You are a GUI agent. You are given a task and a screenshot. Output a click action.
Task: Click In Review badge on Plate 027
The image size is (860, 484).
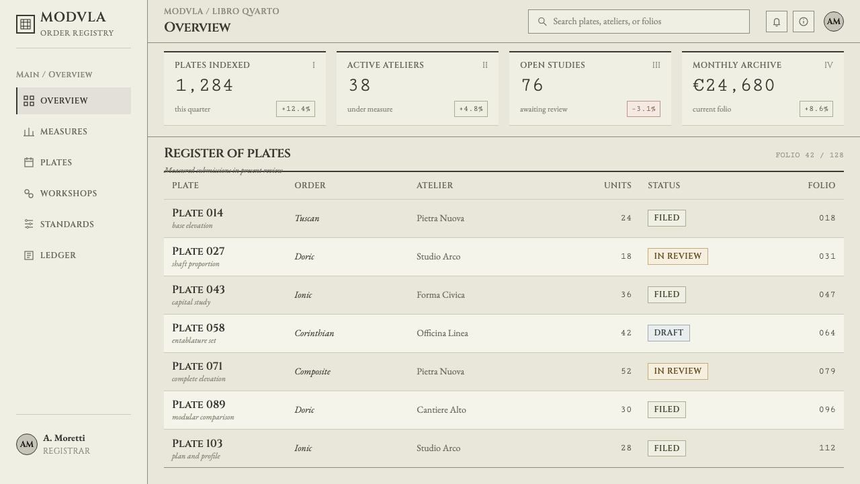pos(677,256)
